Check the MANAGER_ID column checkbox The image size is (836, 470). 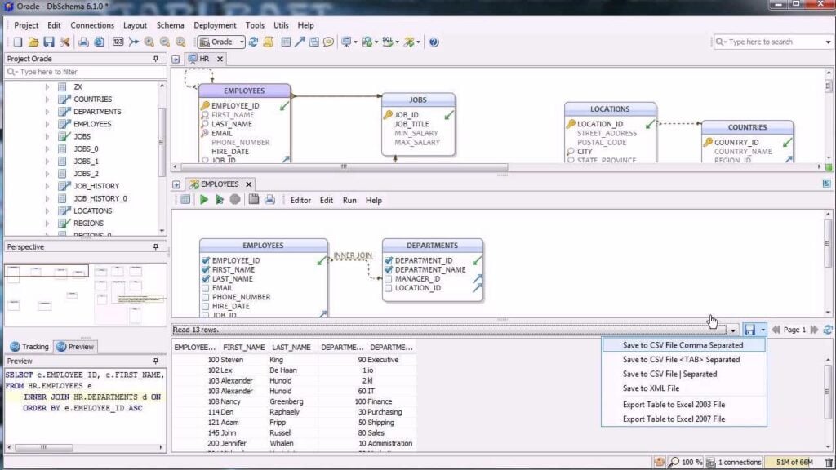(388, 279)
